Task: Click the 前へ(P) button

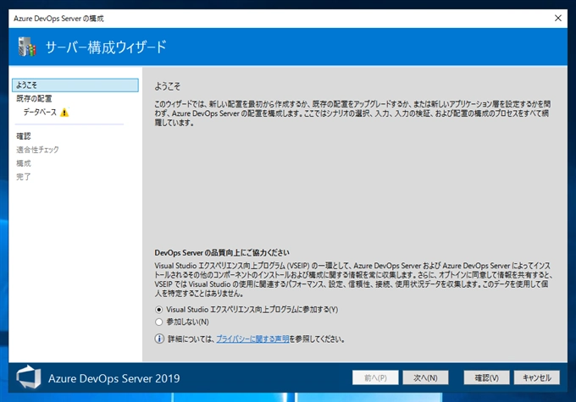Action: (x=375, y=377)
